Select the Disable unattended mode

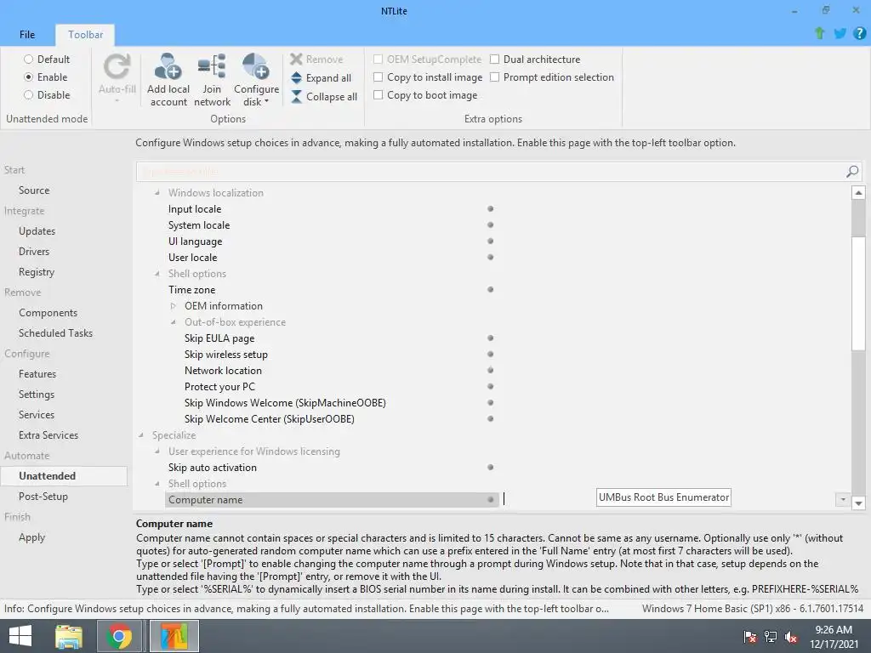[28, 95]
